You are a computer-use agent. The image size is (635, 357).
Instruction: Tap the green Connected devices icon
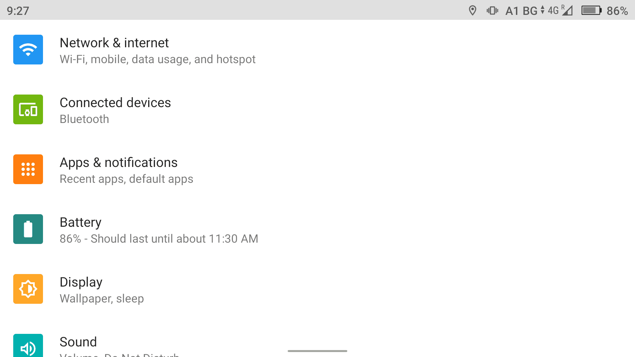[28, 109]
